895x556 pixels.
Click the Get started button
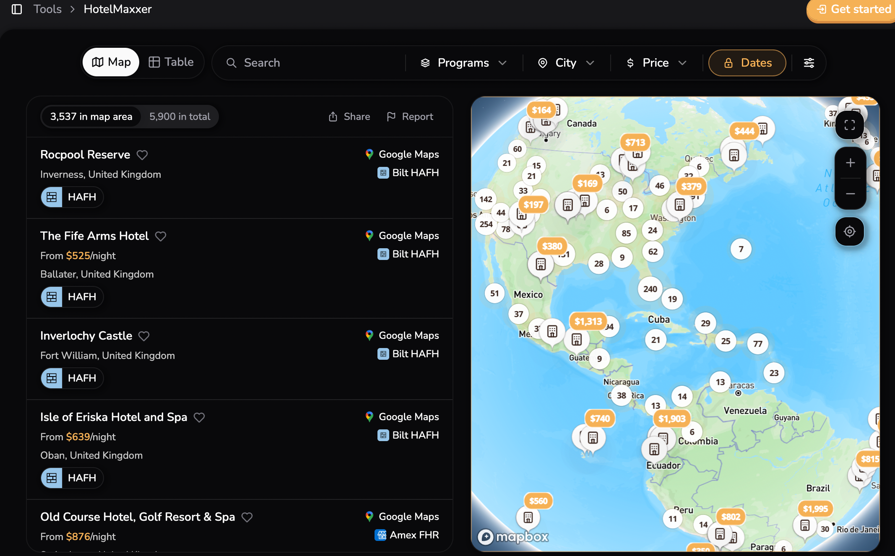pos(851,10)
